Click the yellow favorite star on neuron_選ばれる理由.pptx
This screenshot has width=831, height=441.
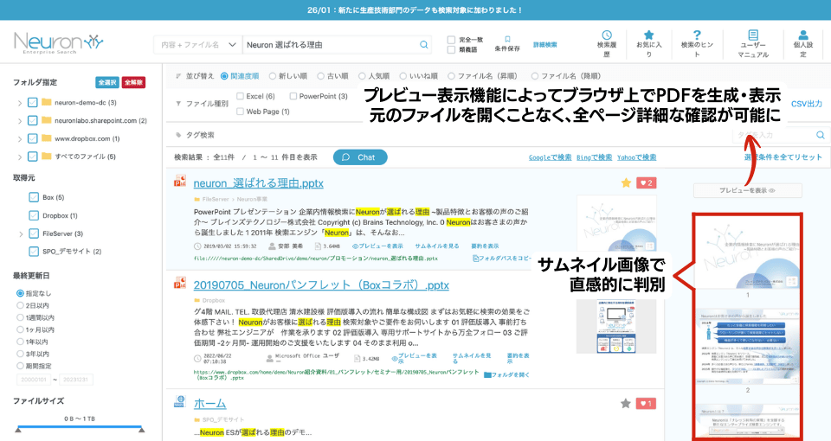coord(626,182)
